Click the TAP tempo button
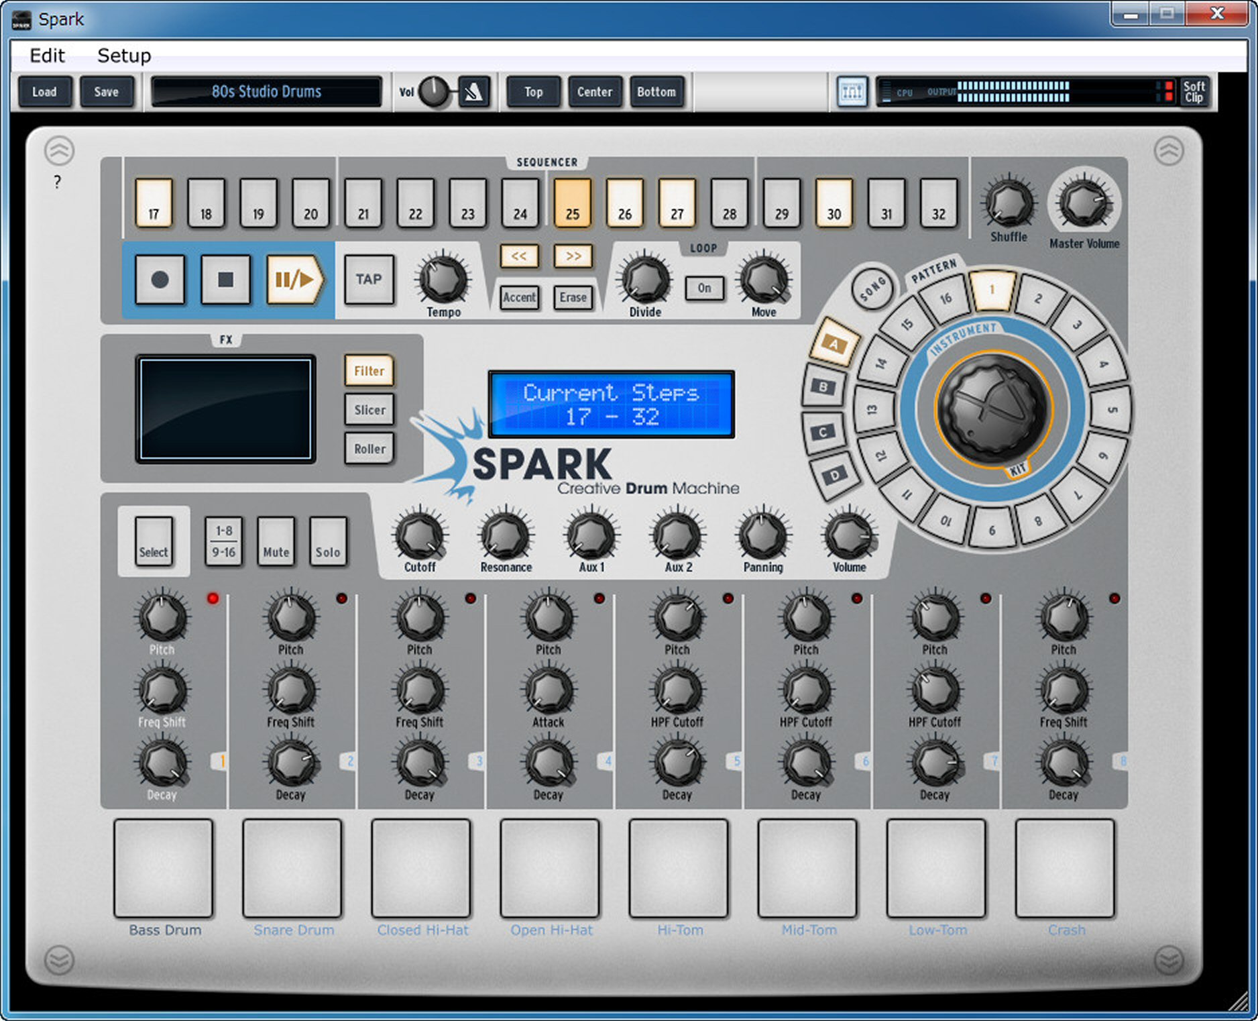Image resolution: width=1258 pixels, height=1021 pixels. click(369, 279)
